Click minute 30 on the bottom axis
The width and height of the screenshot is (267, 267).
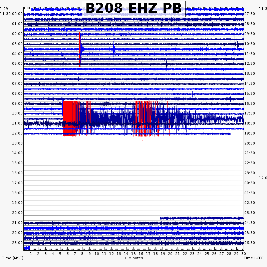click(x=244, y=254)
